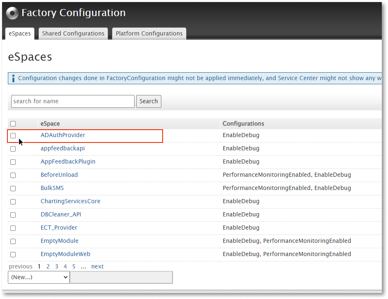The image size is (388, 299).
Task: Click the Factory Configuration logo icon
Action: [x=12, y=13]
